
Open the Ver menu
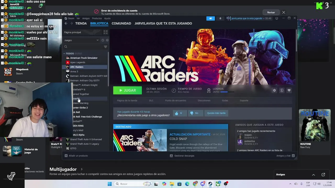point(78,18)
